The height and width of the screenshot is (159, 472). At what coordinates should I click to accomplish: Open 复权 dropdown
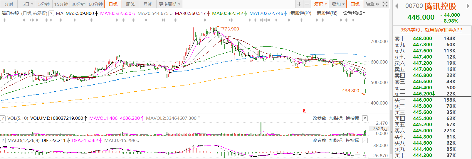pos(320,4)
